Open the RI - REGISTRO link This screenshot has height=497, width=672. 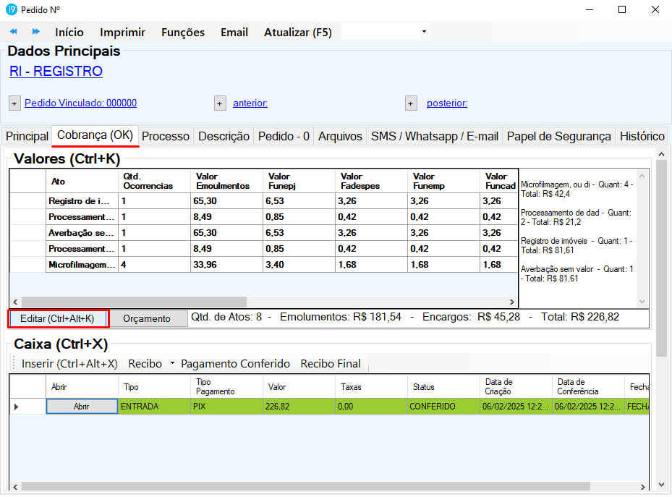coord(56,71)
